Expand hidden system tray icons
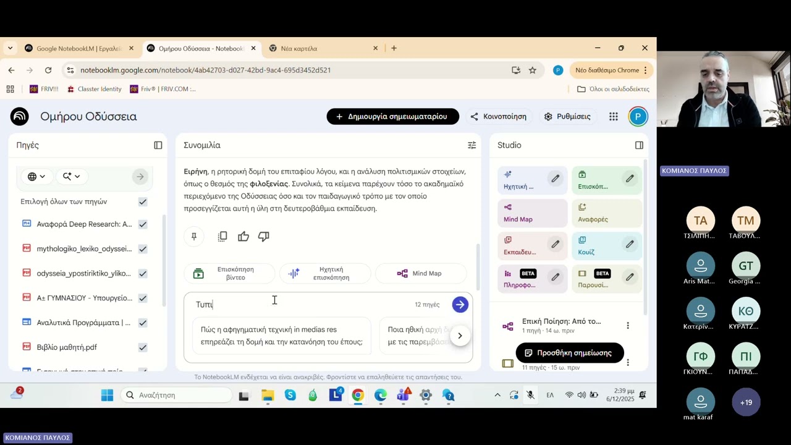The image size is (791, 445). (497, 395)
